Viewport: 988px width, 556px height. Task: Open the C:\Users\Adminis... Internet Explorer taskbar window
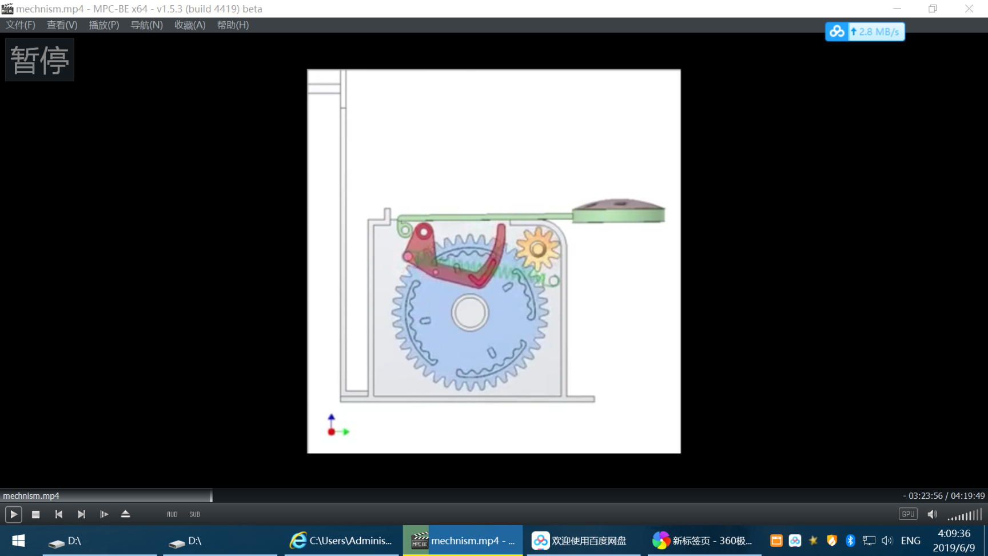click(x=341, y=541)
